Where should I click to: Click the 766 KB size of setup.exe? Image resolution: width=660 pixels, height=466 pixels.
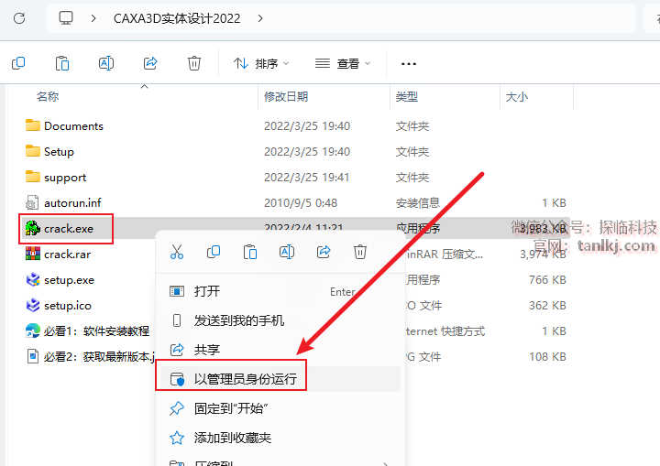[547, 280]
